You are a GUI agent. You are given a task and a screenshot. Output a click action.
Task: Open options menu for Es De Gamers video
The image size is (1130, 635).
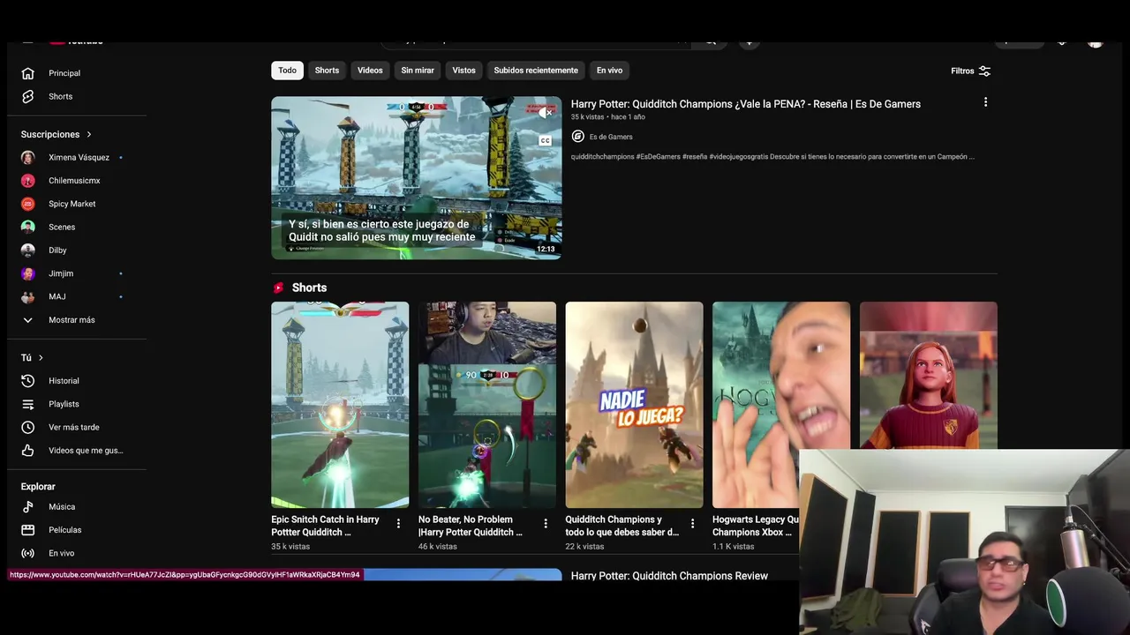pyautogui.click(x=985, y=102)
